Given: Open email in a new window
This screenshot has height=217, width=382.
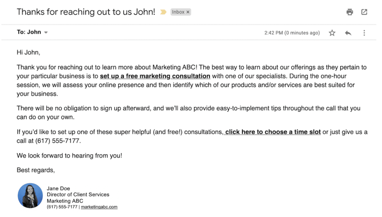Looking at the screenshot, I should tap(364, 12).
